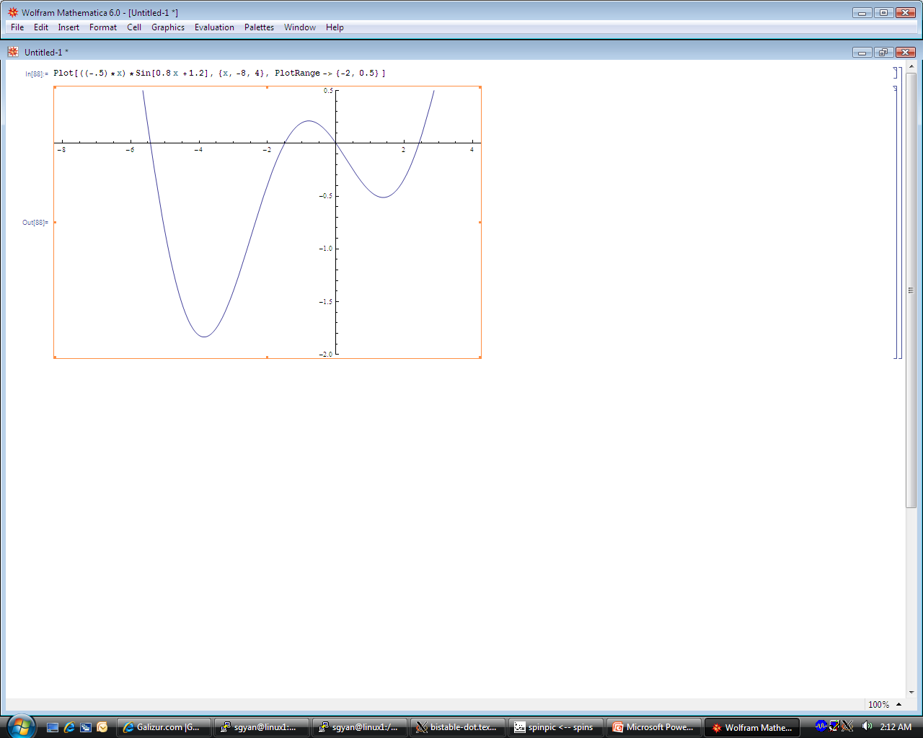The height and width of the screenshot is (738, 923).
Task: Launch Internet Explorer from quick launch
Action: click(x=69, y=727)
